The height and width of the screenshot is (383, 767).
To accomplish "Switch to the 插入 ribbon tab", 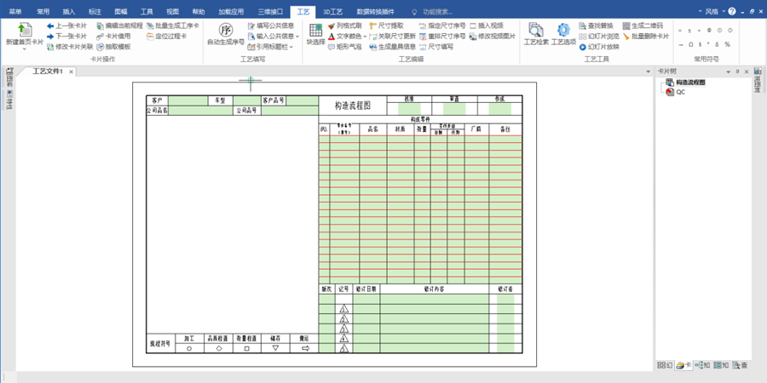I will point(69,11).
